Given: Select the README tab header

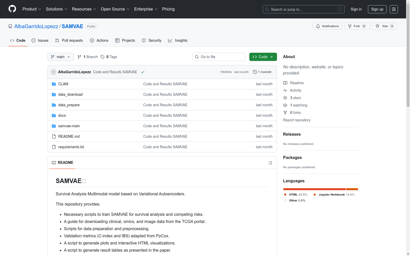Looking at the screenshot, I should pyautogui.click(x=63, y=163).
